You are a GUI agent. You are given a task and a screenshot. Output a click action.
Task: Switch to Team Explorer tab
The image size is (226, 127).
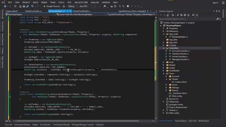click(x=181, y=121)
